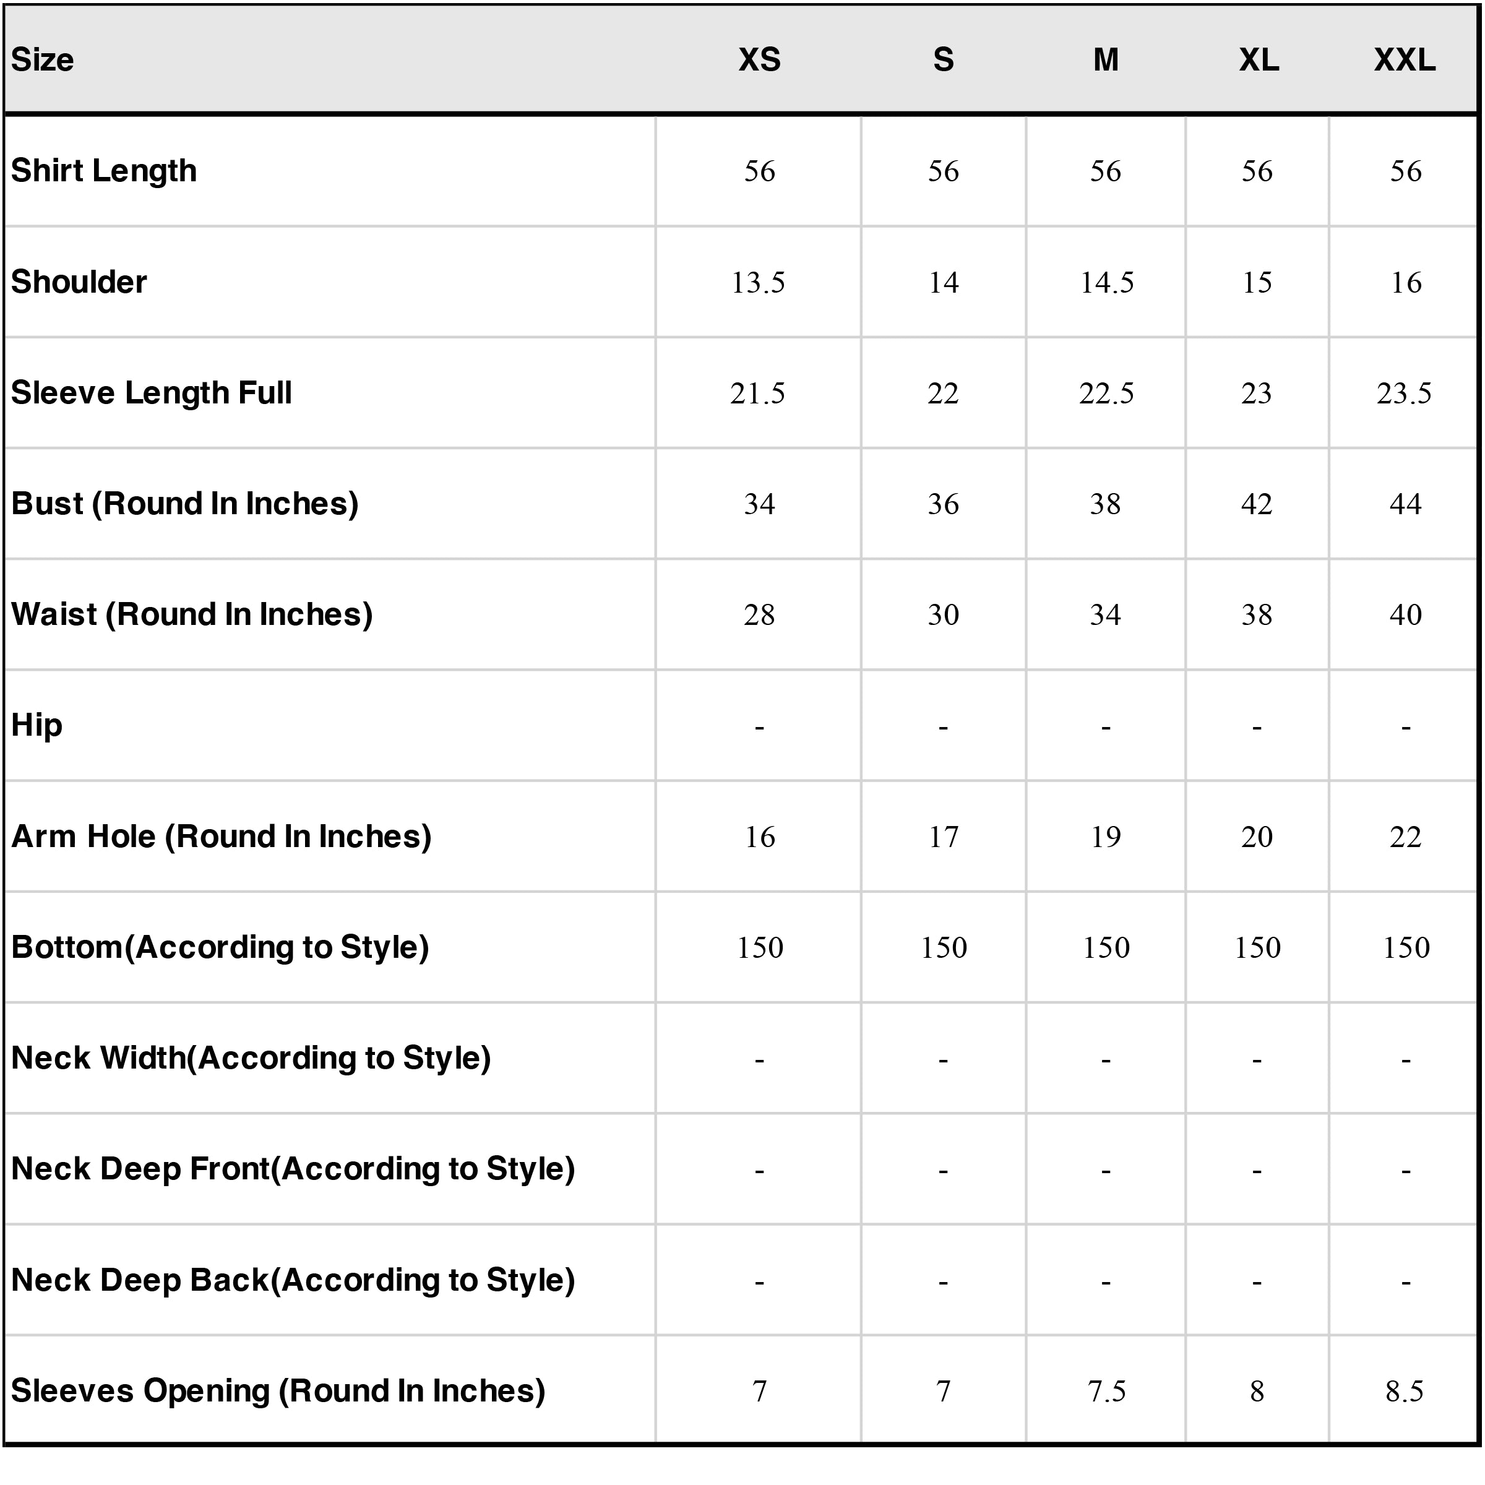Click Sleeves Opening value 8.5
This screenshot has width=1485, height=1485.
1405,1390
